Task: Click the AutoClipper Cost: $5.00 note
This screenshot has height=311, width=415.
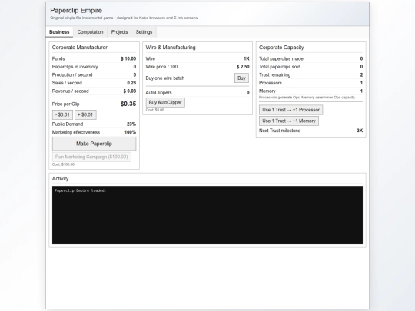Action: pyautogui.click(x=154, y=110)
